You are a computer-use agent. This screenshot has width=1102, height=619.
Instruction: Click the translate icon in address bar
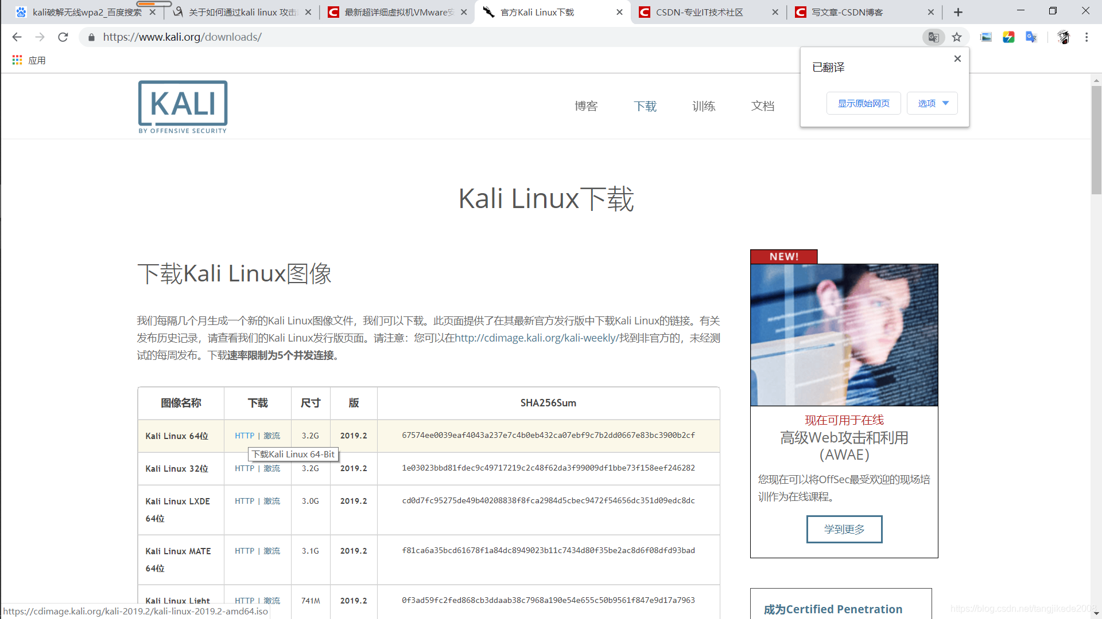click(933, 37)
